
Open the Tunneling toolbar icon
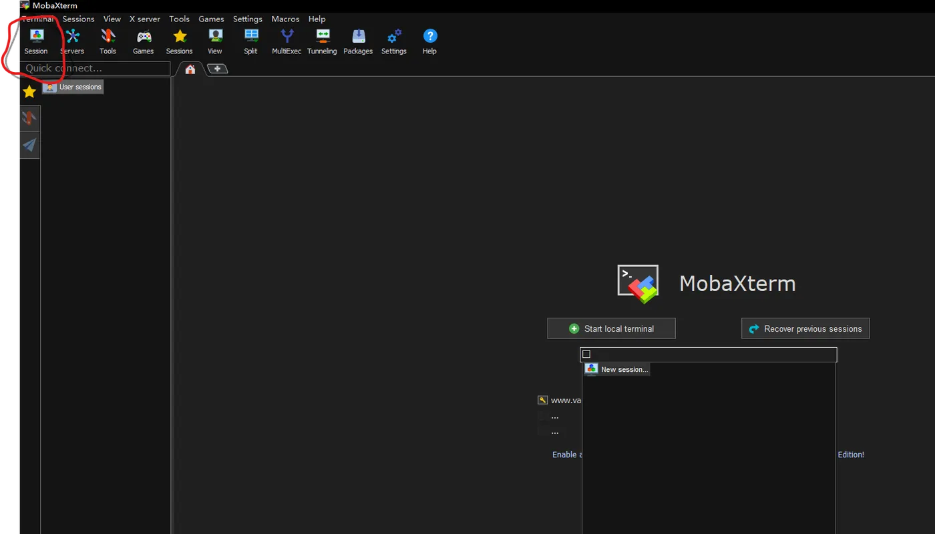click(322, 41)
